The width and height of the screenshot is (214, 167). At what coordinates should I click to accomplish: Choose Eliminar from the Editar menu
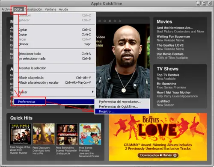pyautogui.click(x=54, y=44)
